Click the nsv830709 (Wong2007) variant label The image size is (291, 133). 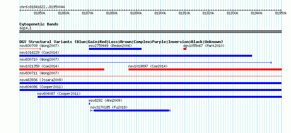[39, 46]
